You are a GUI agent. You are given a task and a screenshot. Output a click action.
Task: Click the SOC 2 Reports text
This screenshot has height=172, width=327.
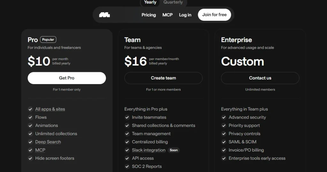click(x=147, y=166)
